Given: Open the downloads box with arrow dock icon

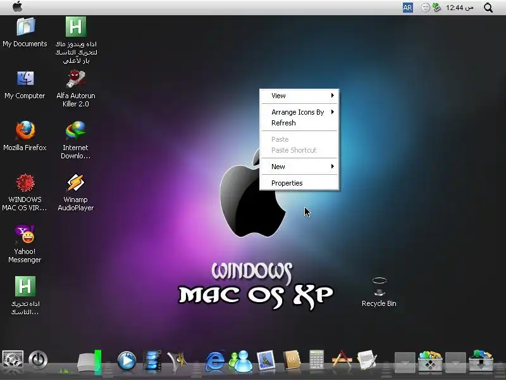Looking at the screenshot, I should pos(481,360).
